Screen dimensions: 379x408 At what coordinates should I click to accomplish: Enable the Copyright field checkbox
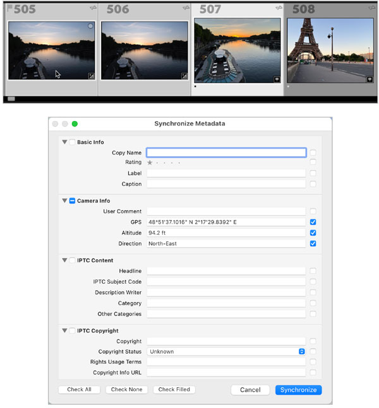(x=313, y=341)
